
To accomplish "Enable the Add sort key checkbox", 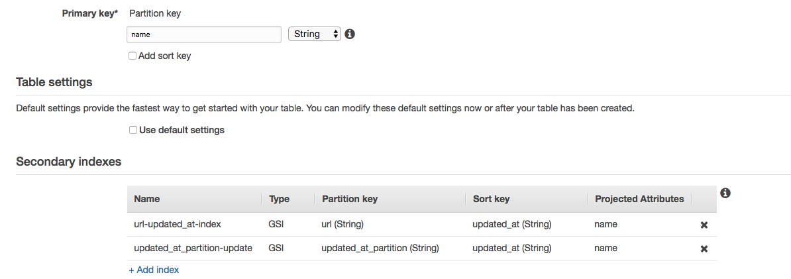I will pos(132,56).
